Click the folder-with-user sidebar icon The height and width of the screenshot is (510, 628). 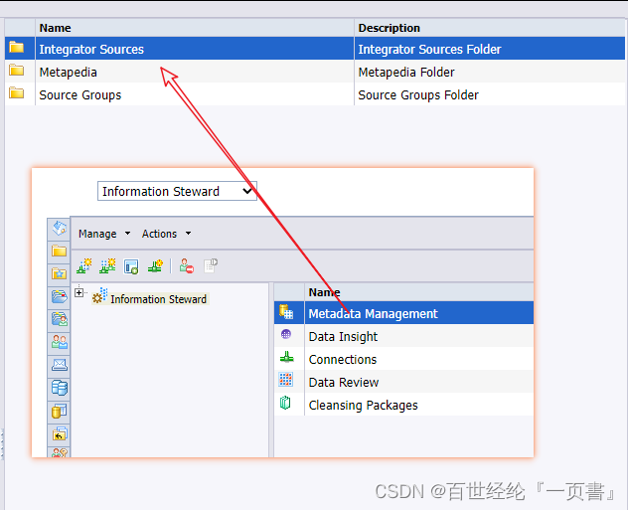coord(60,319)
